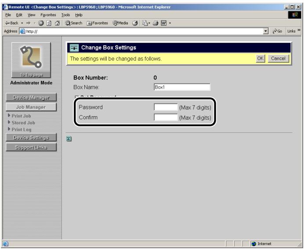Screen dimensions: 304x249
Task: Open Device Settings in sidebar
Action: [x=31, y=137]
